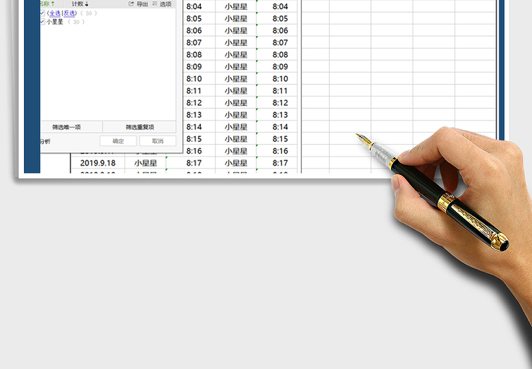Uncheck the 小星星 filter checkbox
Viewport: 532px width, 369px height.
pyautogui.click(x=43, y=22)
